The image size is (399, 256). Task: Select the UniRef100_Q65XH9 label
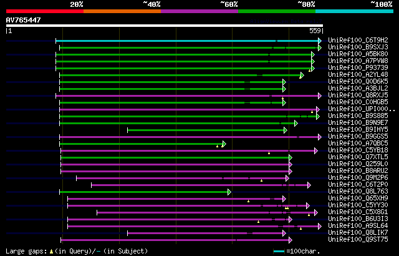tap(358, 198)
